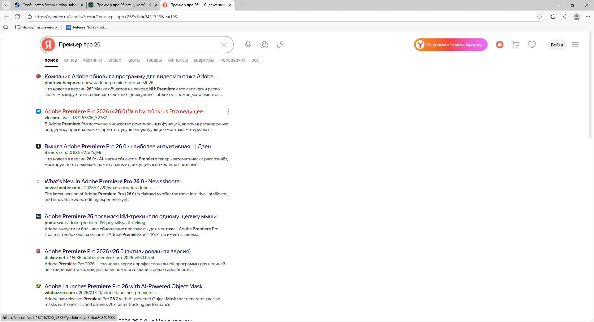Click the Alice red circle icon
The image size is (594, 322).
[x=499, y=45]
